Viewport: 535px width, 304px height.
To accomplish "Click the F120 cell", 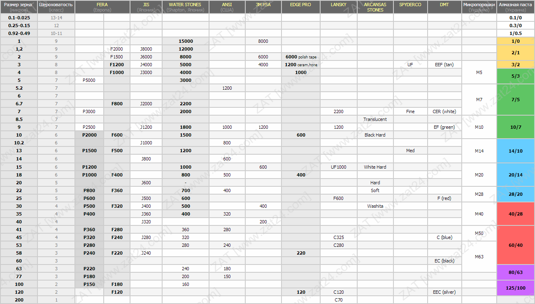I will pos(117,292).
